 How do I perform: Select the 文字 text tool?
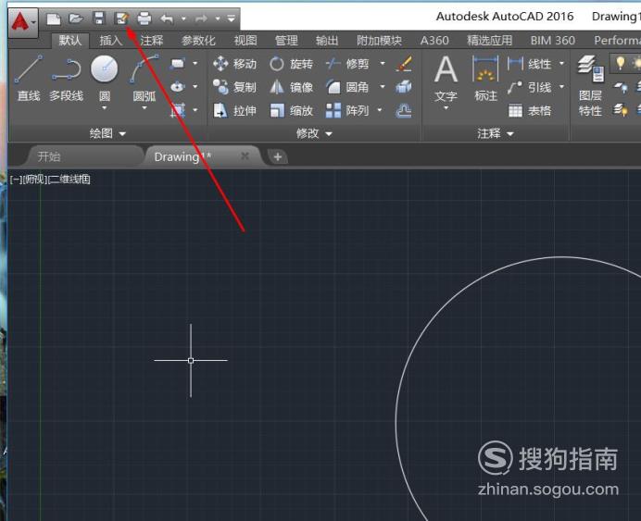[446, 80]
